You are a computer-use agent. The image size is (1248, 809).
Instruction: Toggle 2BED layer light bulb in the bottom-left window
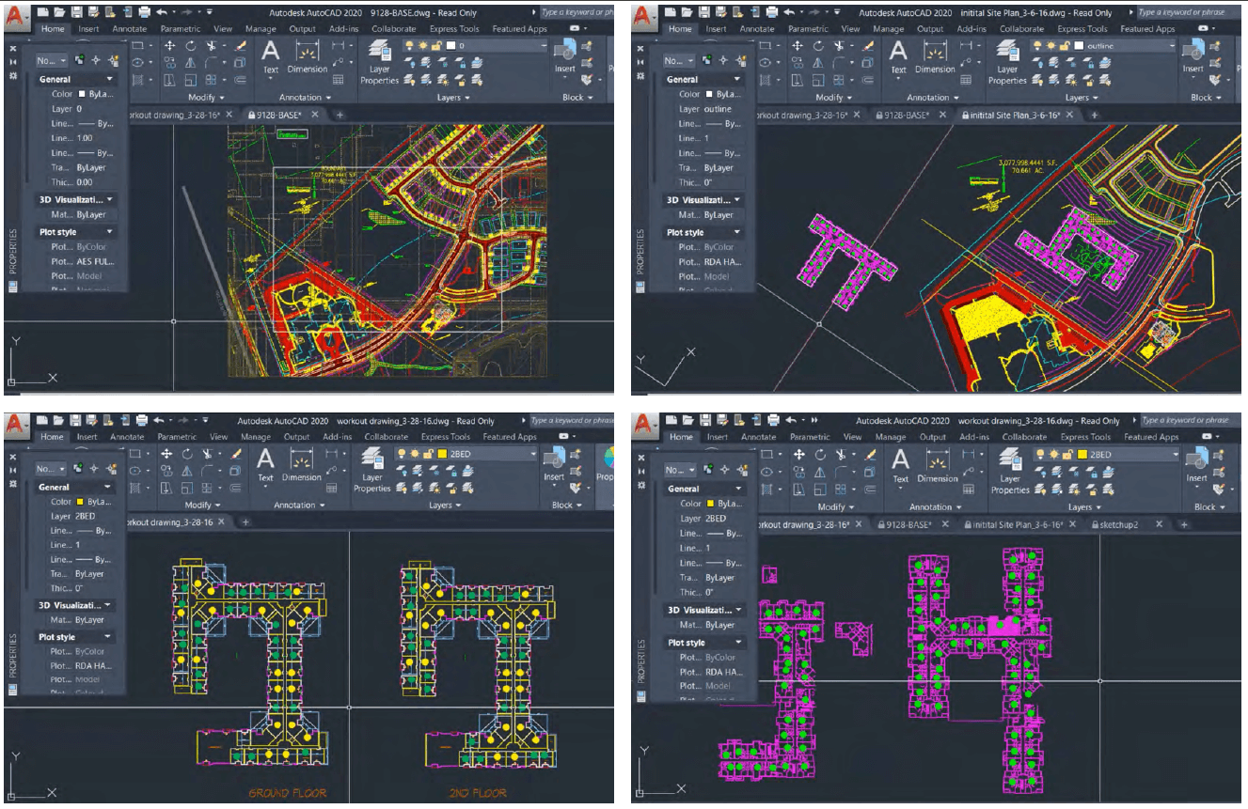[403, 454]
